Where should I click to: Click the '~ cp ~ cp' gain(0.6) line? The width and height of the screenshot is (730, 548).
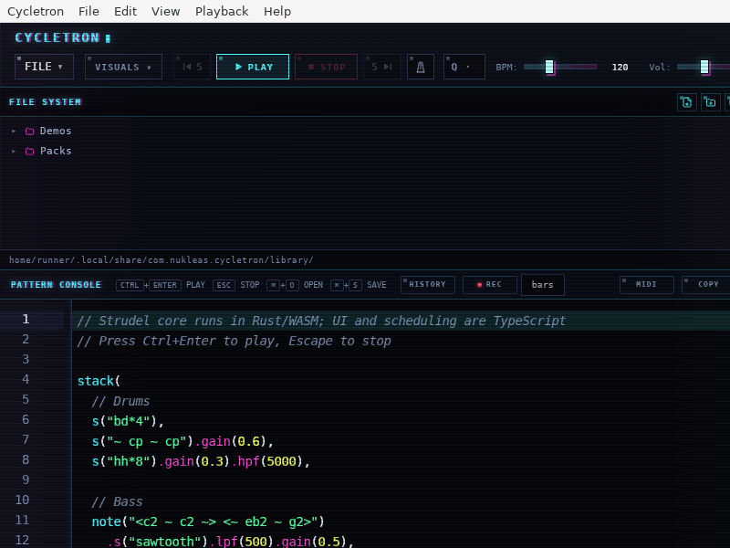point(182,441)
